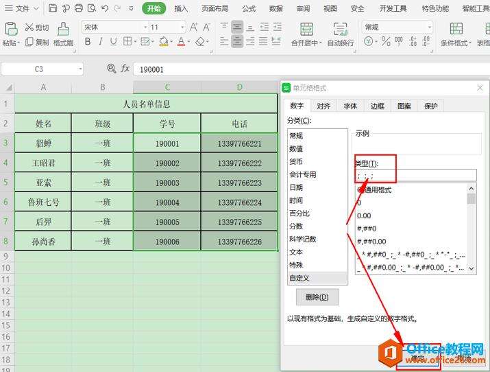The image size is (490, 372).
Task: Click the Format Painter (格式刷) icon
Action: [x=63, y=29]
